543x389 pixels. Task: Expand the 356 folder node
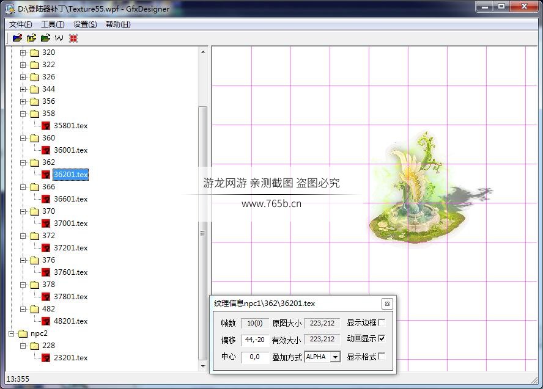[x=23, y=101]
